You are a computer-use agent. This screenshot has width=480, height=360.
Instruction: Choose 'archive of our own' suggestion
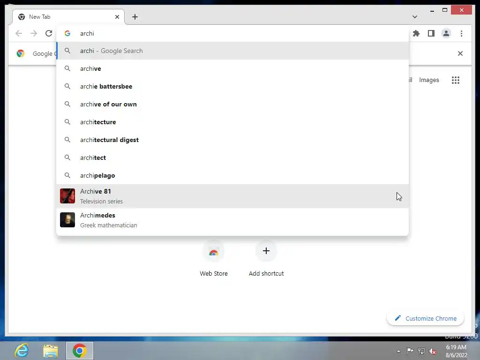232,104
